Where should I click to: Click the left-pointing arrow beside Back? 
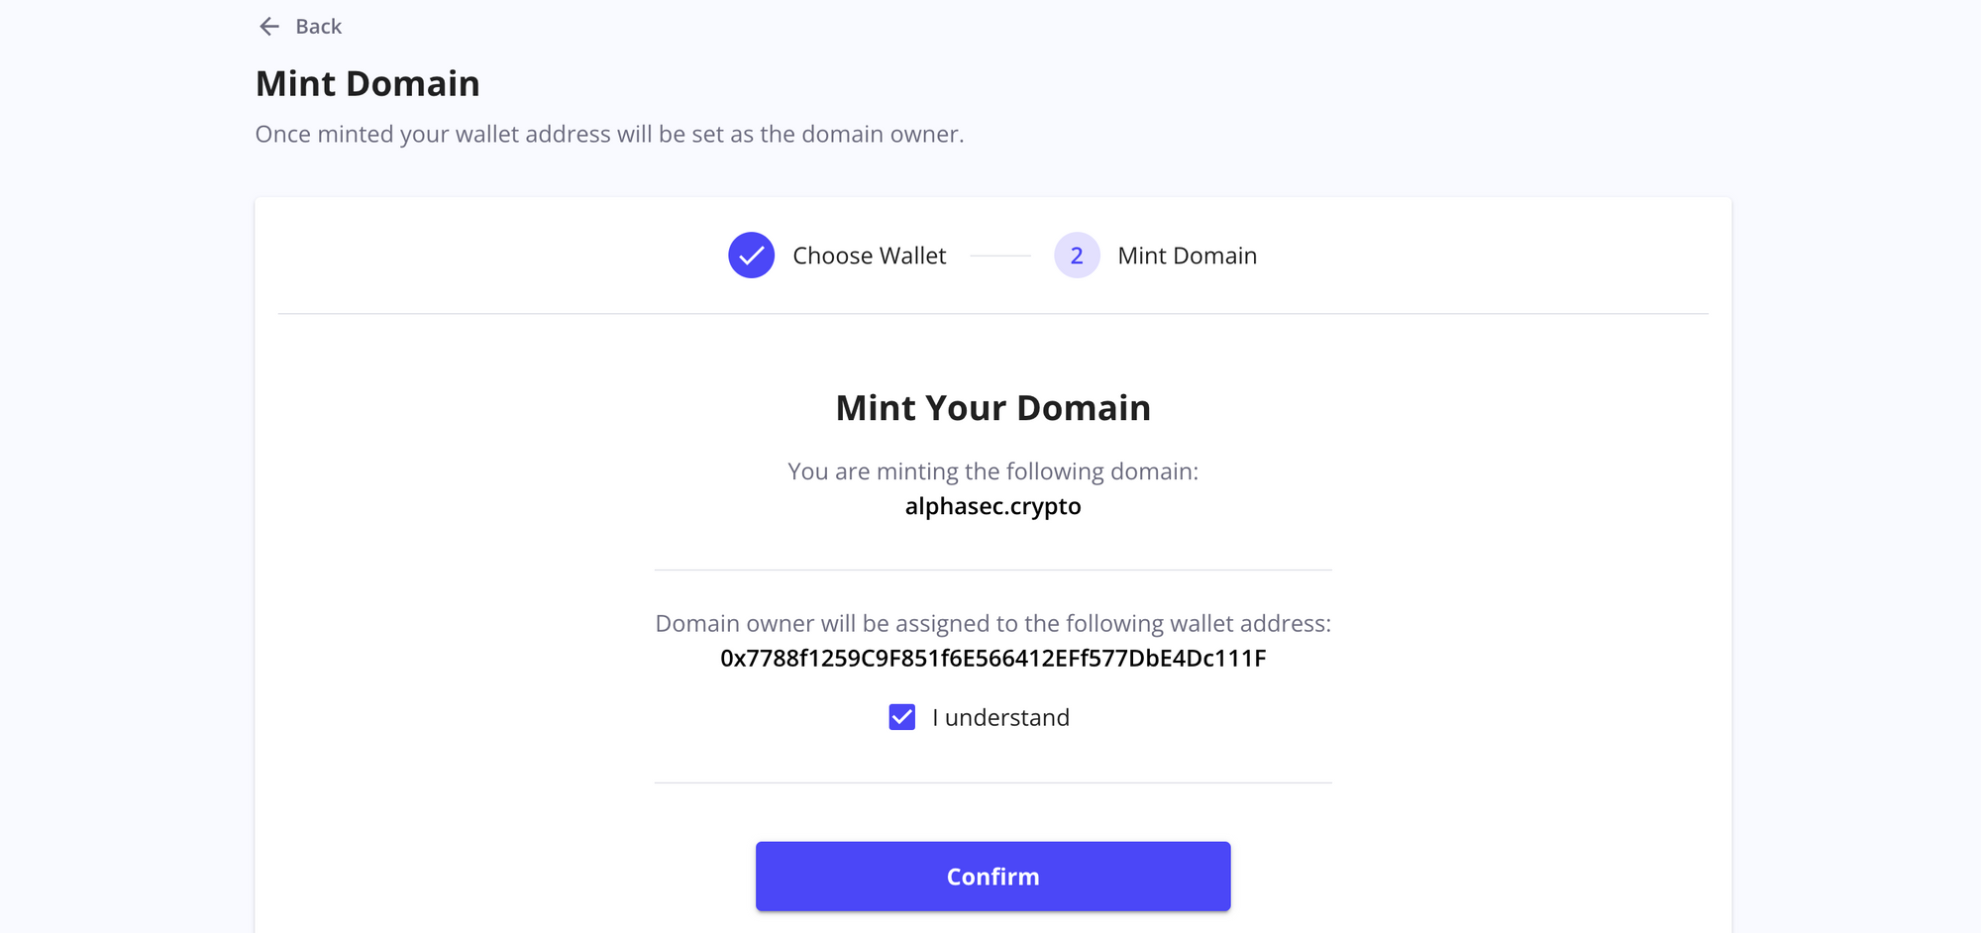[267, 26]
